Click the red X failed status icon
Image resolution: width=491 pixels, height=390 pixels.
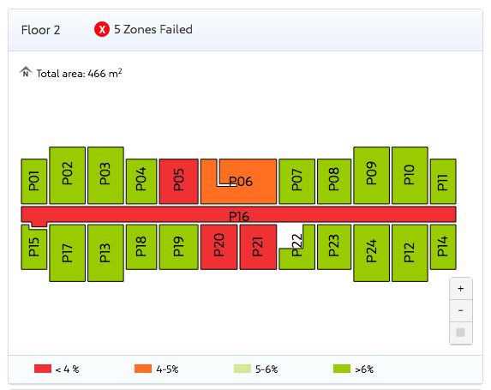102,29
